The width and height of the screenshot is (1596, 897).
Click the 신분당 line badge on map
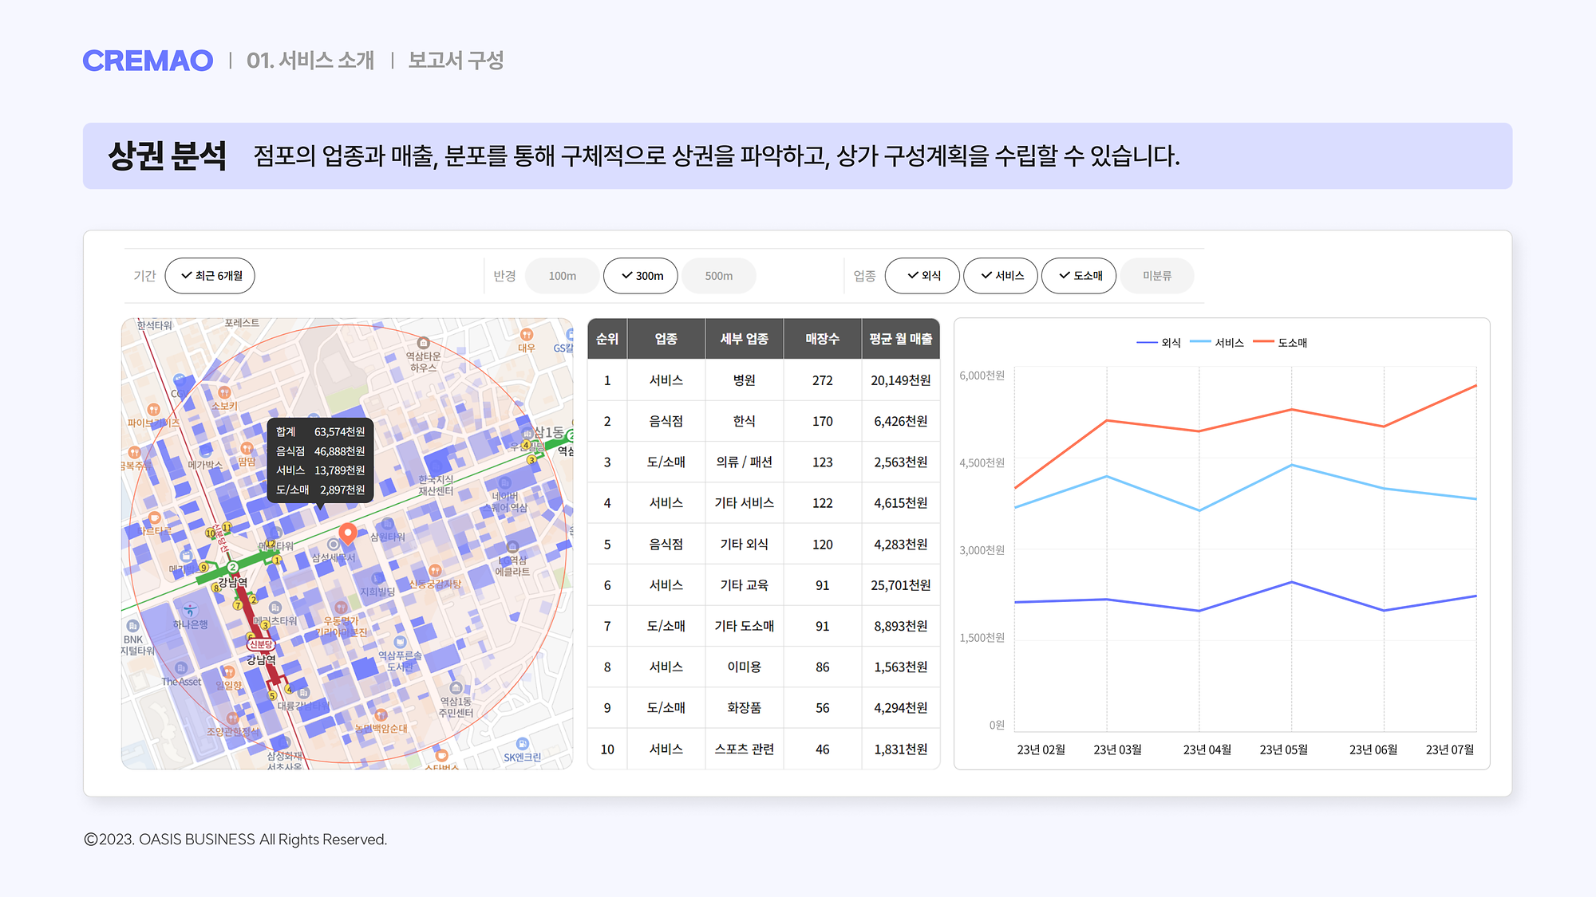(261, 644)
